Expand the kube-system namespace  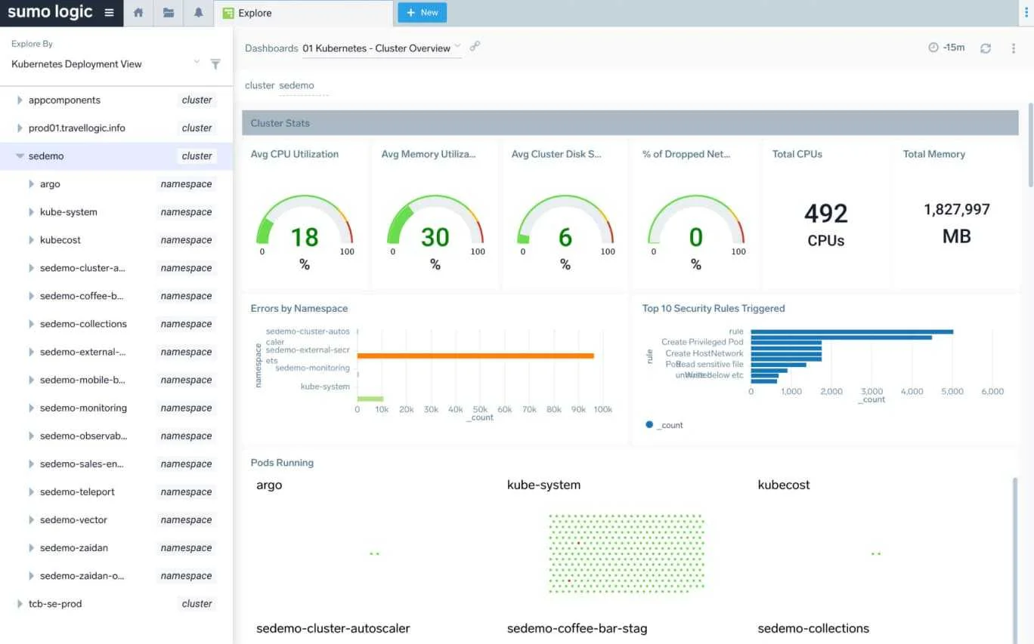tap(31, 211)
